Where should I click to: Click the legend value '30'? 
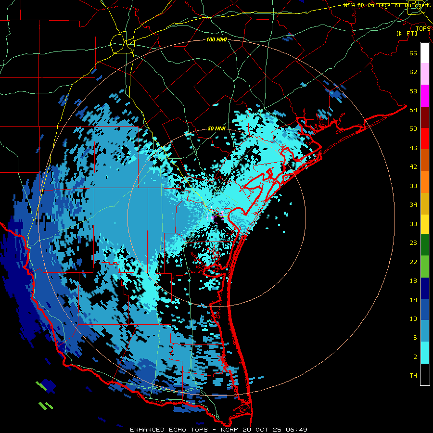pos(413,224)
